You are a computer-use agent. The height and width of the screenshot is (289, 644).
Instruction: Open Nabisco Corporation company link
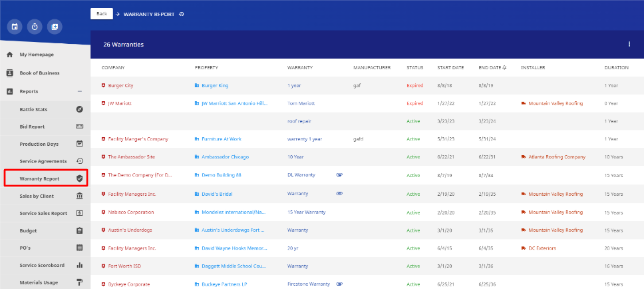point(131,212)
